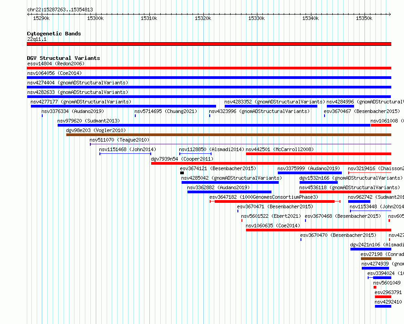Click the 15320k ruler tick label
Viewport: 404px width, 324px height.
click(203, 18)
